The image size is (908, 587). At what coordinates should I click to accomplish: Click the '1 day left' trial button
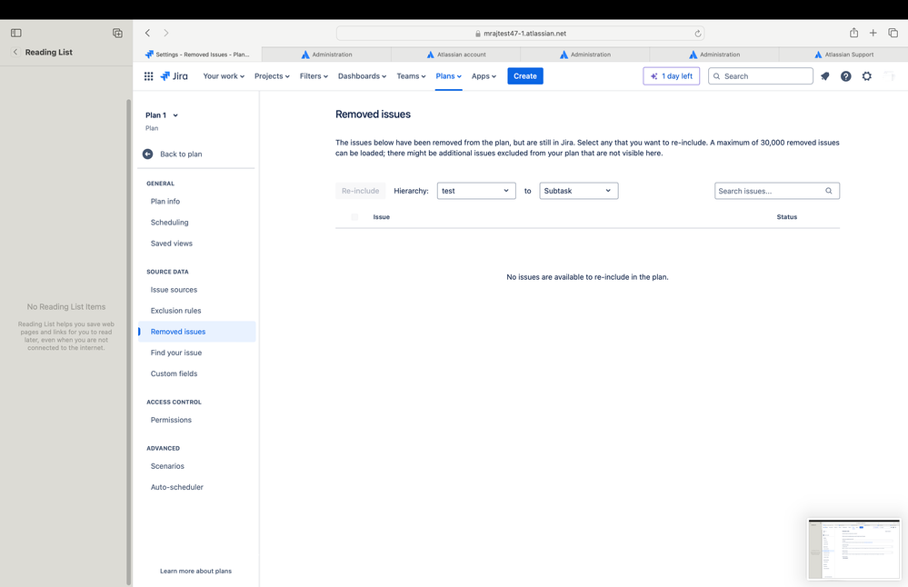[x=671, y=75]
